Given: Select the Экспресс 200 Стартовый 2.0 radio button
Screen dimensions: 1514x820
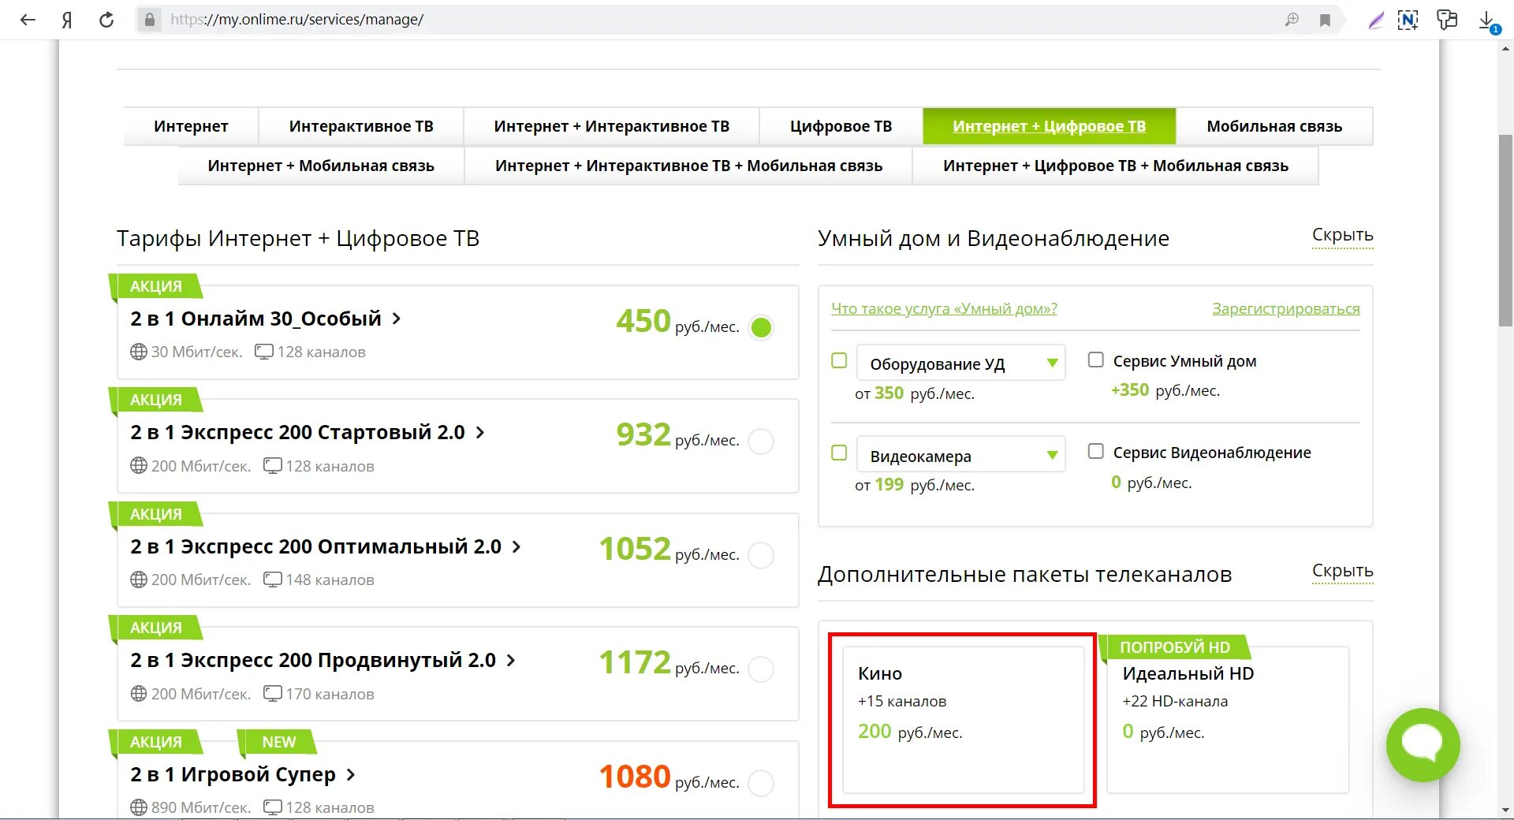Looking at the screenshot, I should coord(761,441).
